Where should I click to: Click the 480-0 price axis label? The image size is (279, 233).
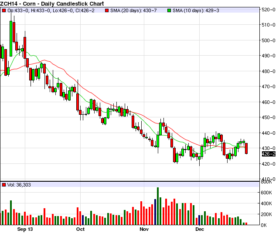pyautogui.click(x=269, y=71)
